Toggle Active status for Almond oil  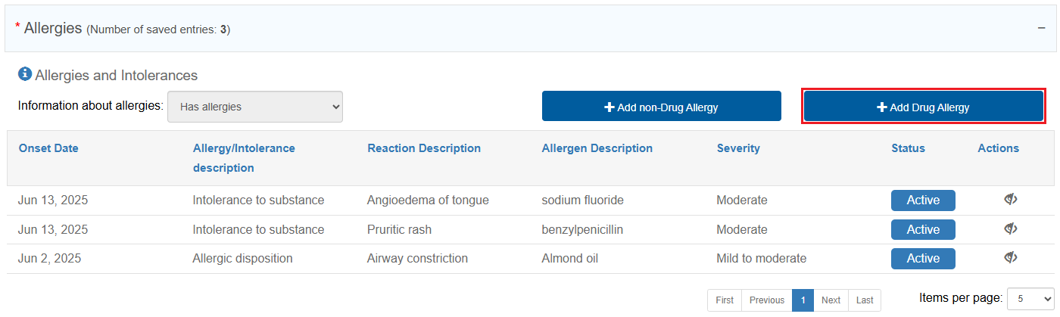923,259
